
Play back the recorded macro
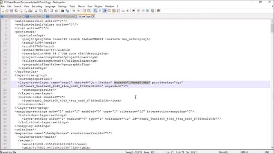[x=143, y=11]
